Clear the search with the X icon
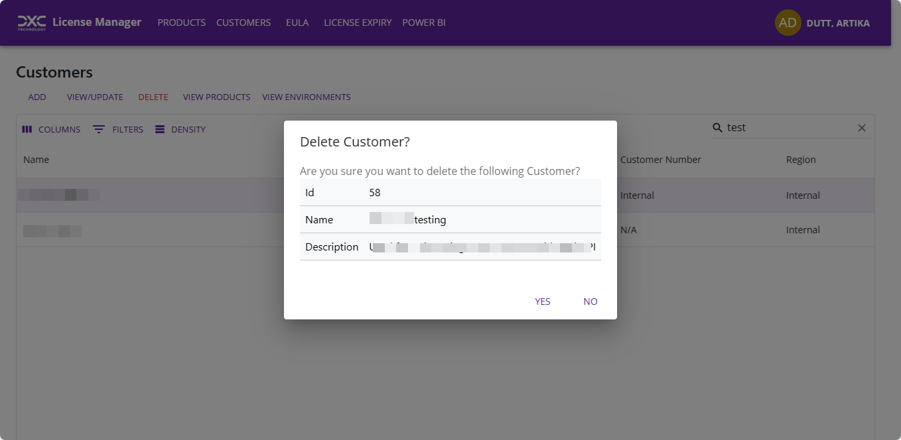This screenshot has width=901, height=440. 861,127
